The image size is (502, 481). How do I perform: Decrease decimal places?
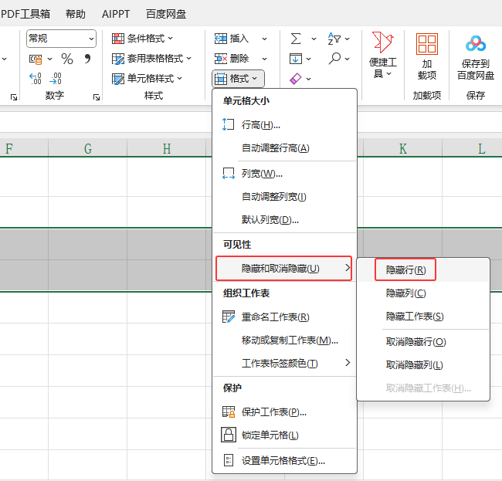(56, 79)
